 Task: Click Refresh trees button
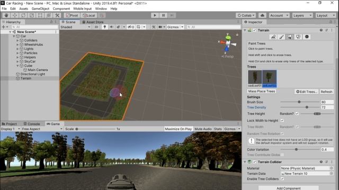[326, 91]
